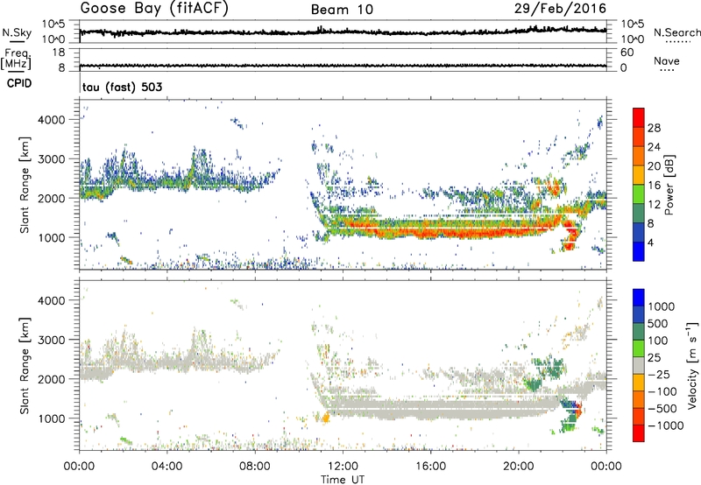Click the 'N.Search' label

676,32
